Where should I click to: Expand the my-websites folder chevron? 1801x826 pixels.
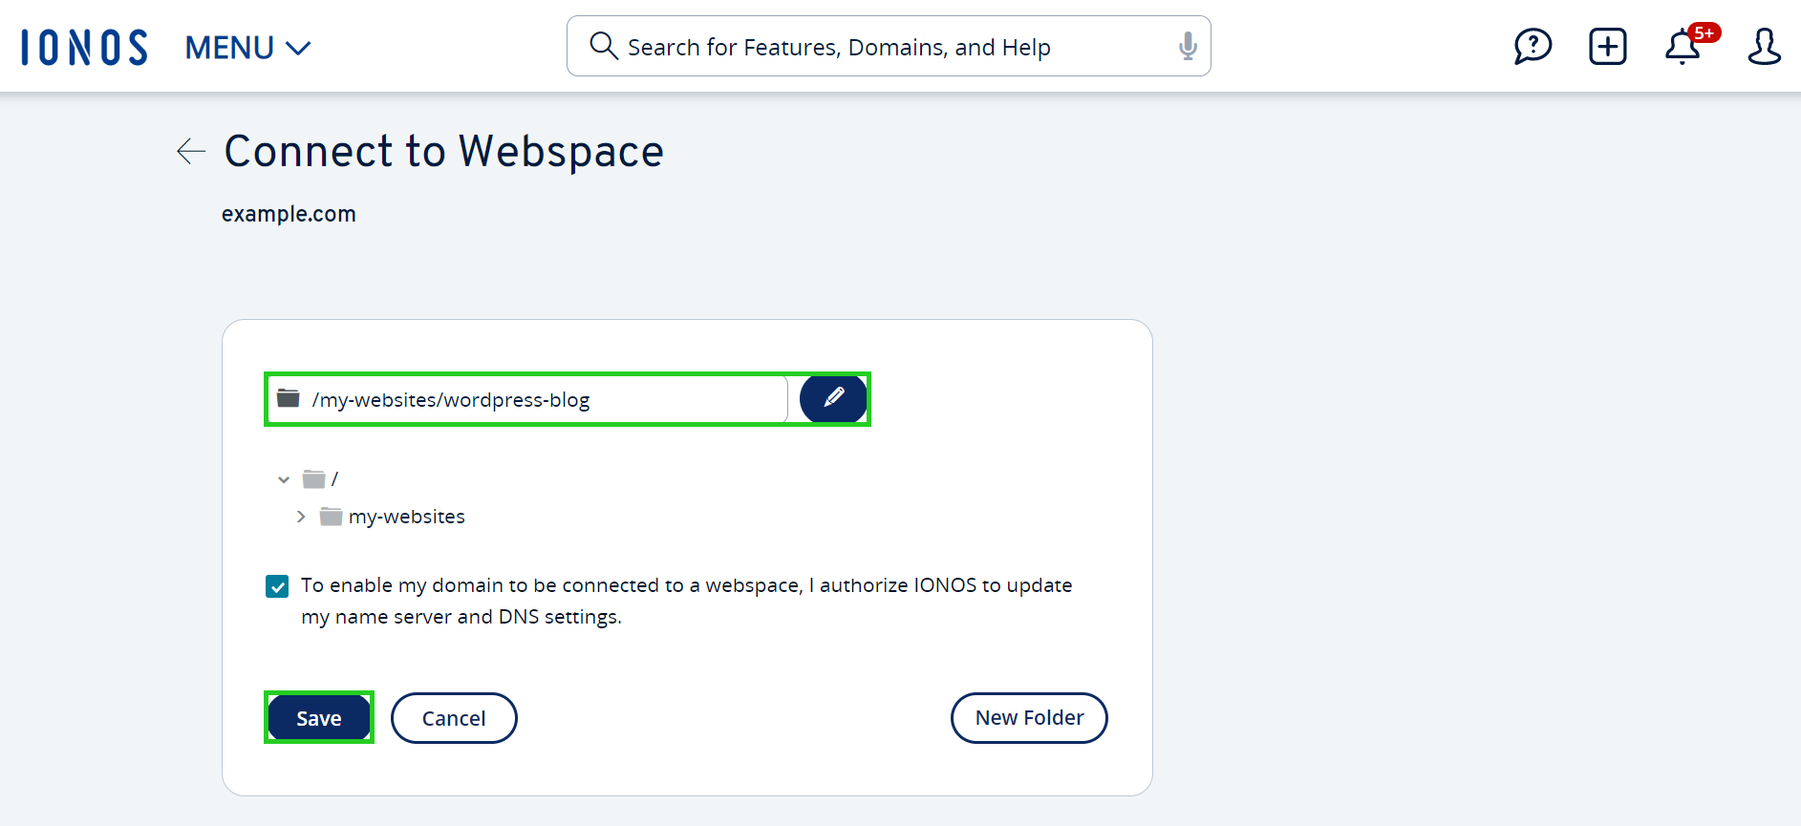tap(301, 517)
